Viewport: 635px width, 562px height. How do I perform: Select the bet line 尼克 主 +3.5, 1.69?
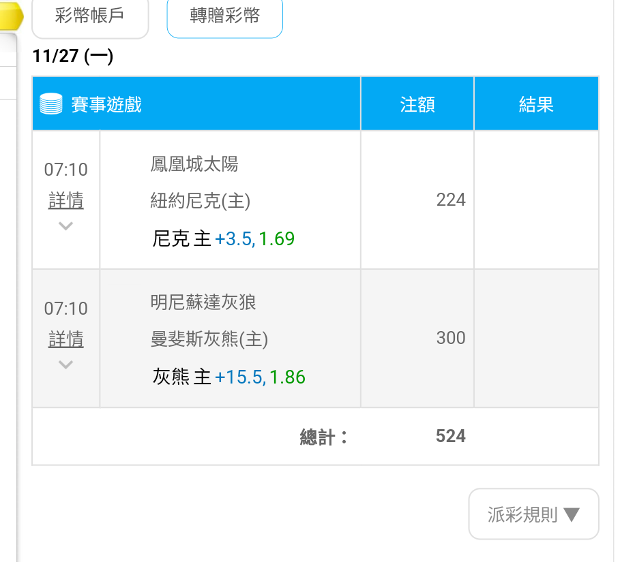click(x=223, y=238)
